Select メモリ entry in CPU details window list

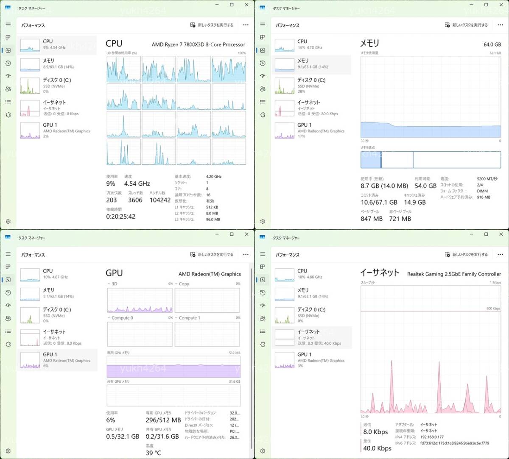point(57,64)
